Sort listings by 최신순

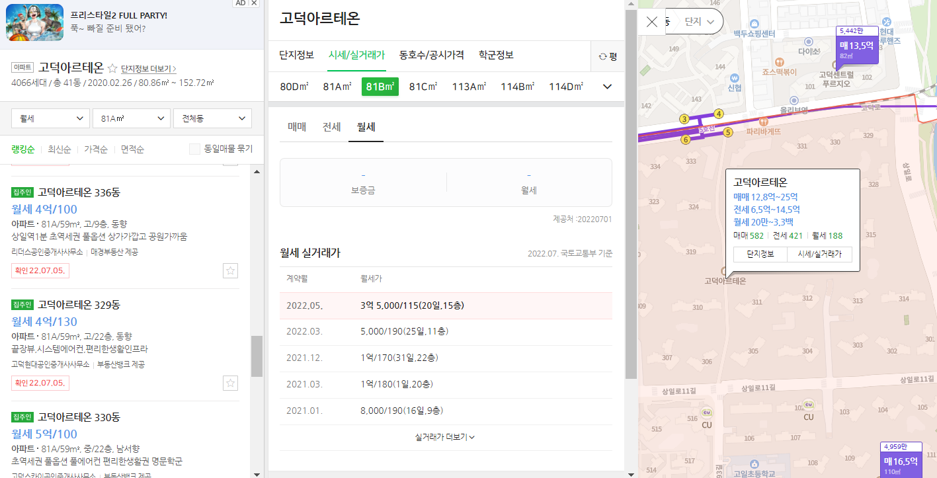tap(60, 149)
